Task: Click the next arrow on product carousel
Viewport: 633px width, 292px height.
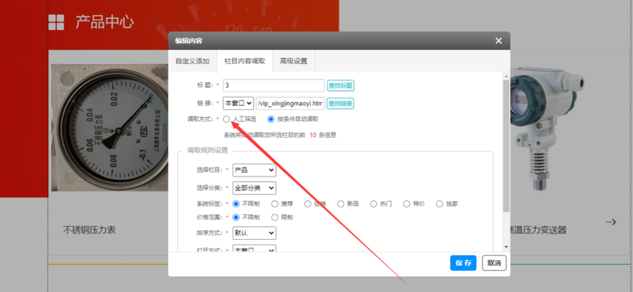Action: coord(611,222)
